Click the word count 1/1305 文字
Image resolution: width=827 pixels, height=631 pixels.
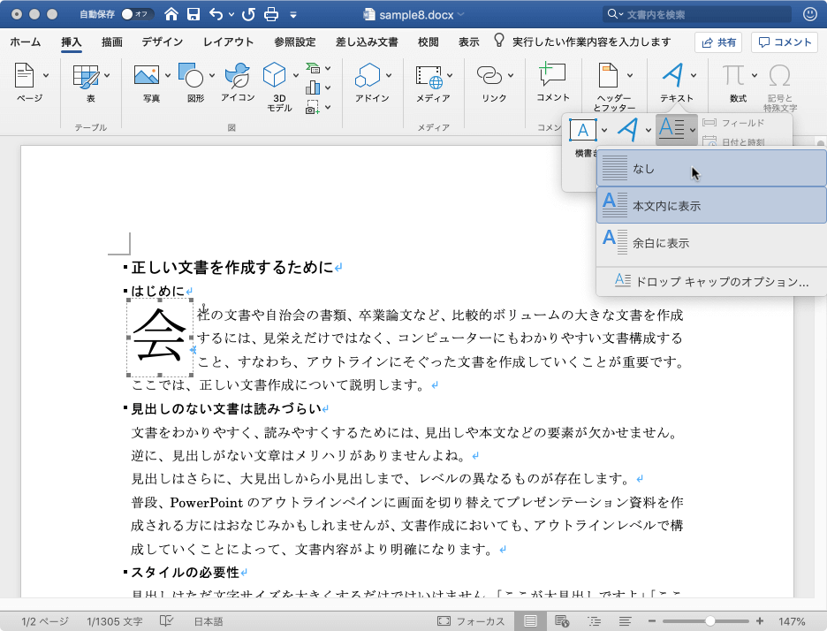[x=115, y=621]
